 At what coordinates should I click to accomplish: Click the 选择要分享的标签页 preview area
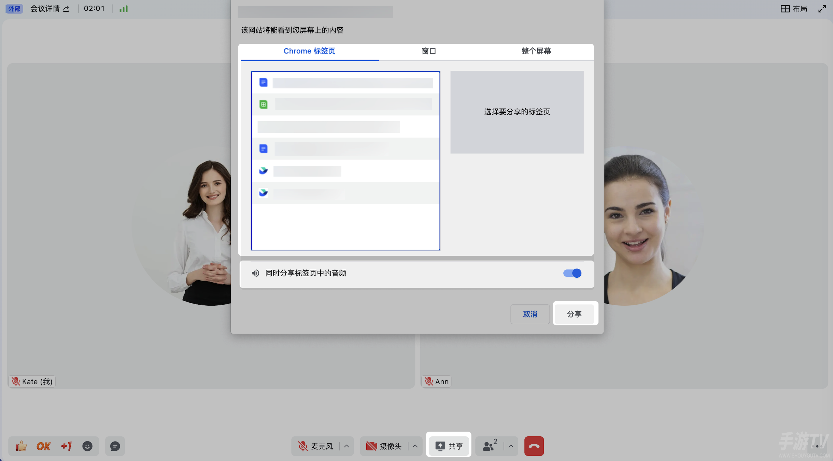point(517,112)
